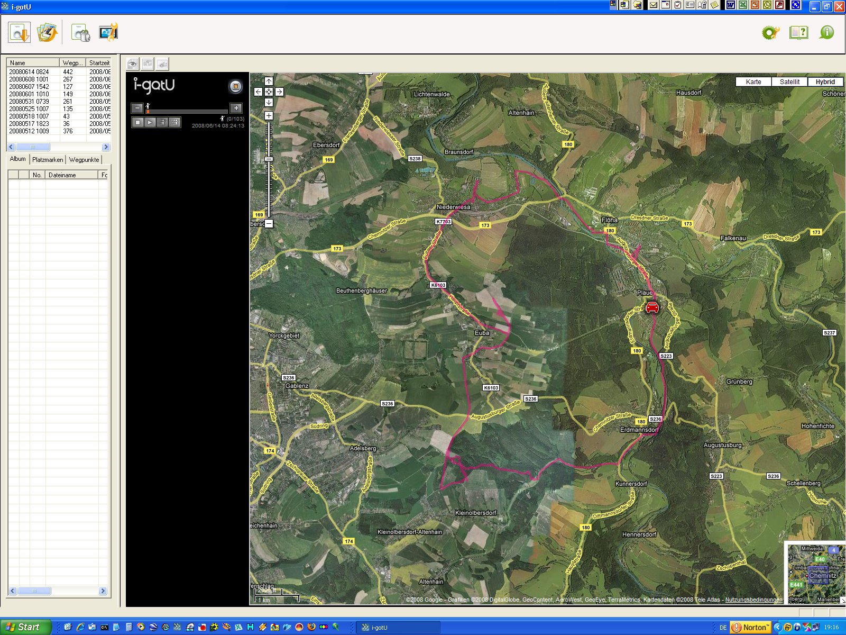The image size is (846, 635).
Task: Pan map left with arrow button
Action: (258, 92)
